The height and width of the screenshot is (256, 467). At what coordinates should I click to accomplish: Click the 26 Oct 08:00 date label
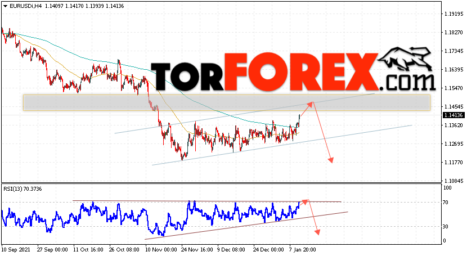pos(124,249)
